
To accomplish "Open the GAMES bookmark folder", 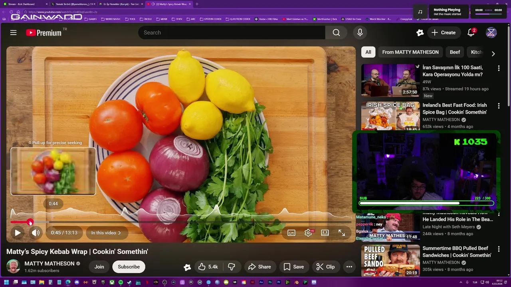I will click(x=90, y=19).
